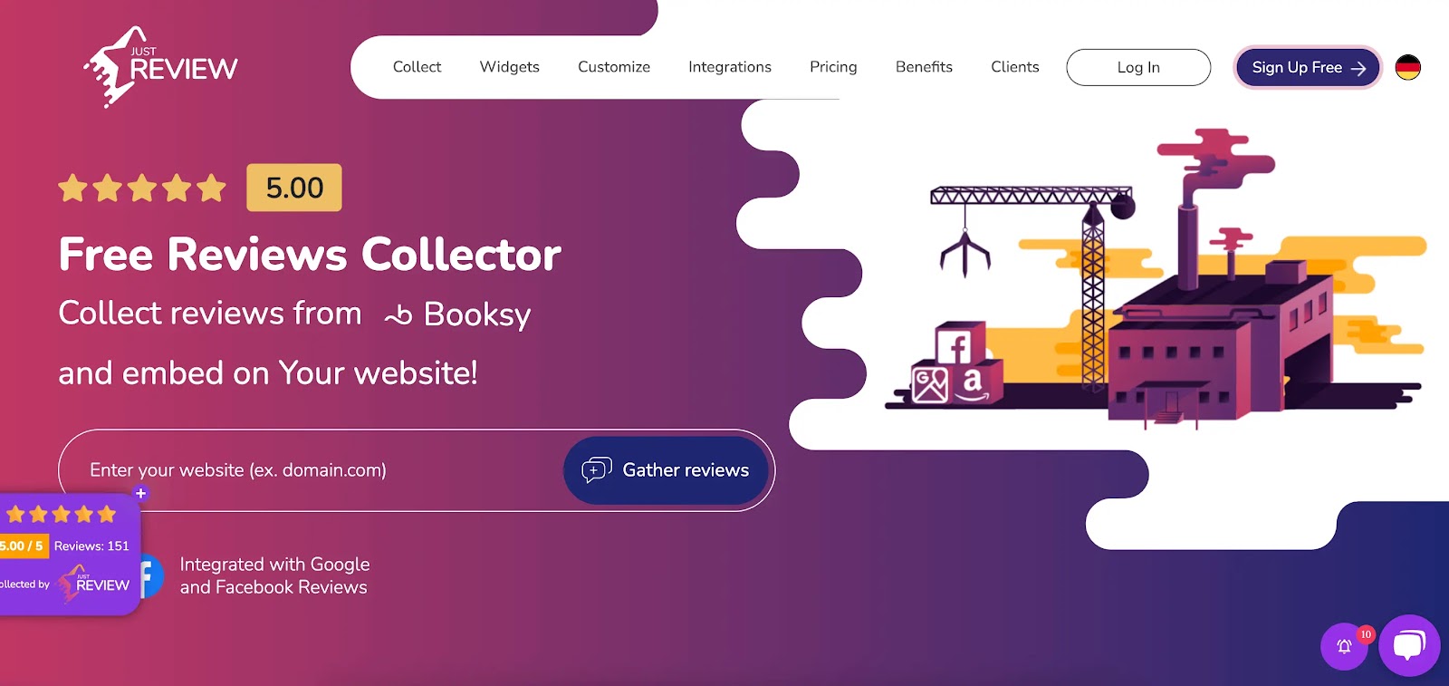
Task: Click the Gather reviews button
Action: coord(666,470)
